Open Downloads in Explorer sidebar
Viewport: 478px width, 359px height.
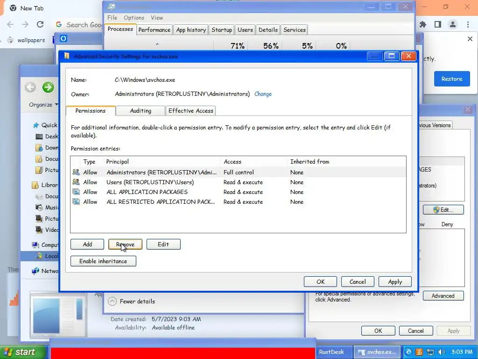pyautogui.click(x=47, y=148)
